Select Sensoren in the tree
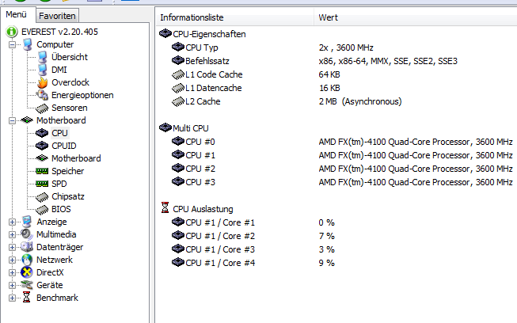This screenshot has height=323, width=517. pyautogui.click(x=70, y=108)
